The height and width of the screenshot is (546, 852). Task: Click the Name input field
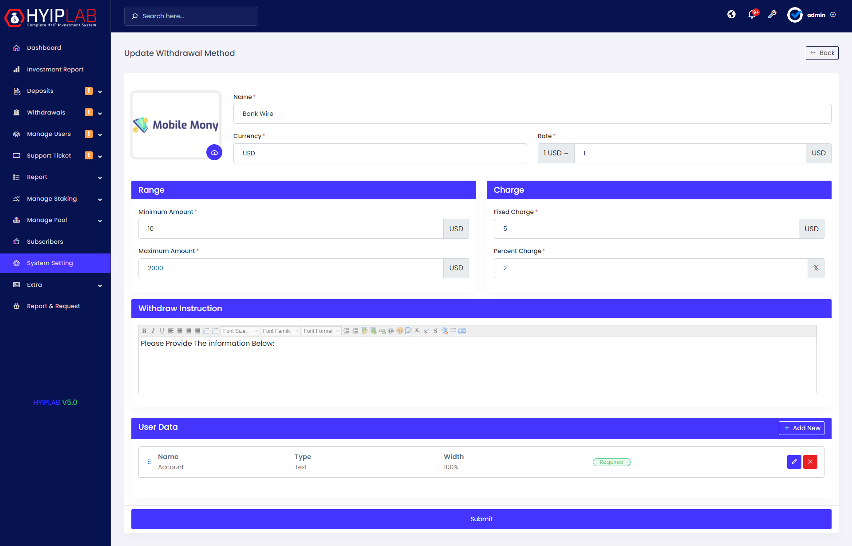pos(532,114)
